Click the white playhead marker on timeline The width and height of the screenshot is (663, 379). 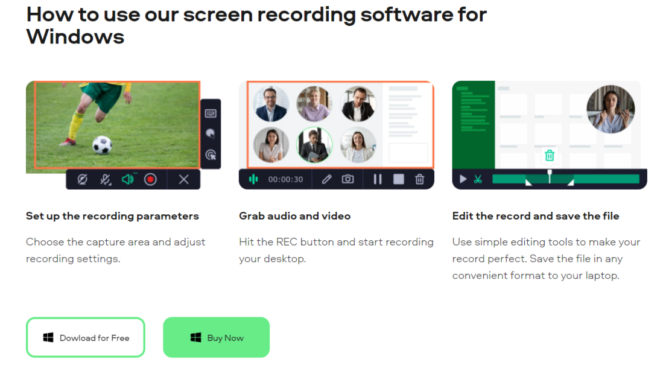(550, 176)
